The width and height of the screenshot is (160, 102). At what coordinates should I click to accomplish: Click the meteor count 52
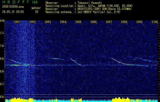pos(37,12)
